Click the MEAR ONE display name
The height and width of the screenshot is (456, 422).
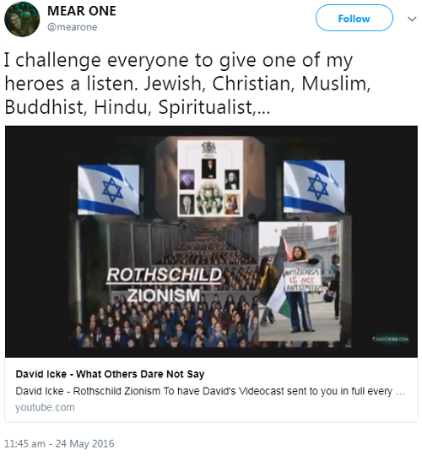[82, 11]
